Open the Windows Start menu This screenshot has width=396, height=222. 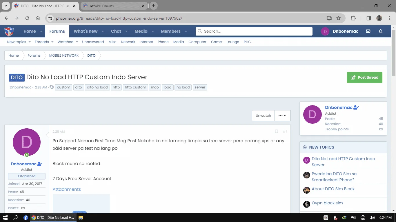[5, 218]
